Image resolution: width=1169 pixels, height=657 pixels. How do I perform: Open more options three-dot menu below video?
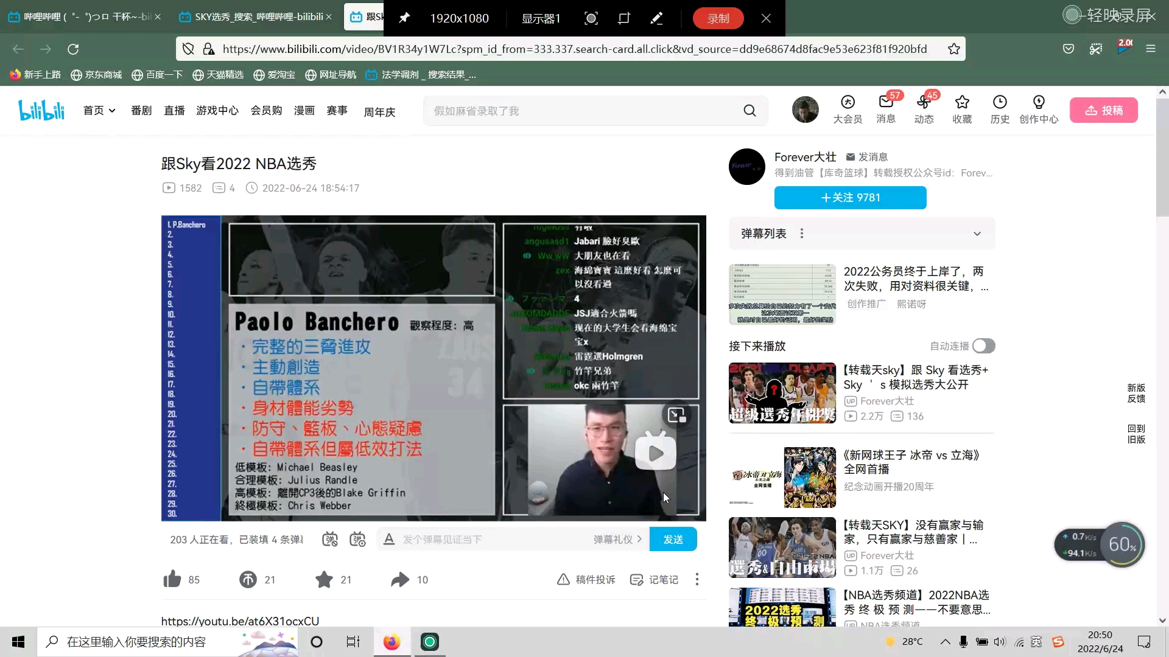click(697, 579)
